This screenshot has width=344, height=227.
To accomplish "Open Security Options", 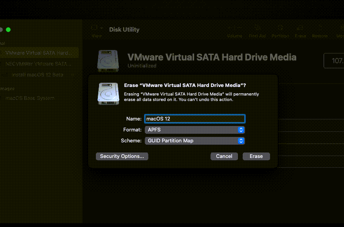I will 122,156.
